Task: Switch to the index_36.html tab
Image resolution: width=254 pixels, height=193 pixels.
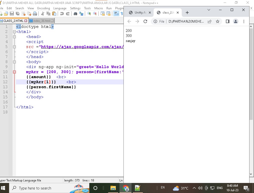Action: pyautogui.click(x=41, y=21)
